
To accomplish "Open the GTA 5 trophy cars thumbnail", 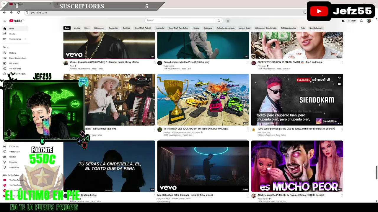I will coord(203,100).
